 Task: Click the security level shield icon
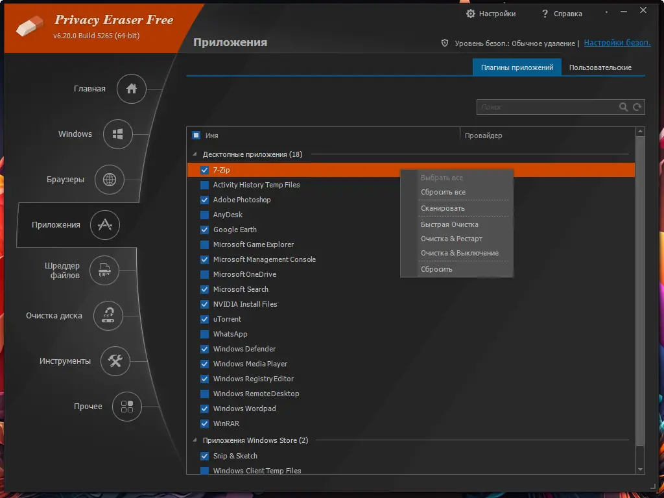click(445, 43)
